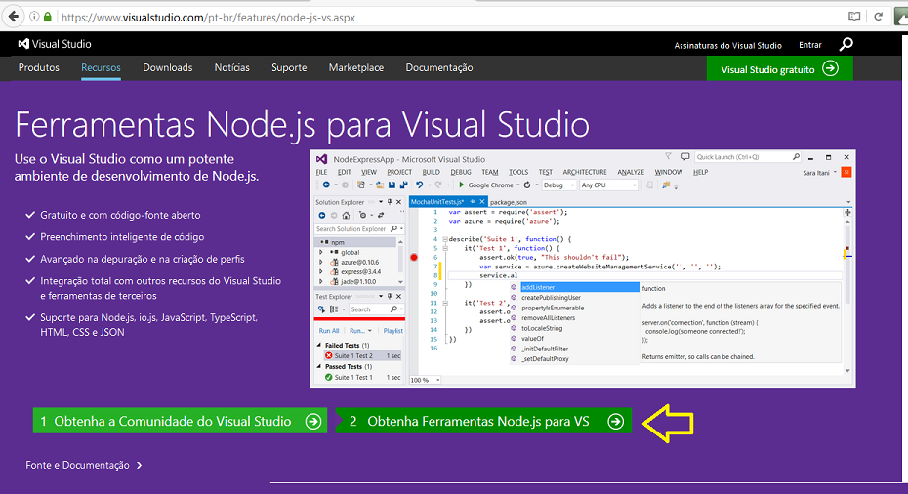Viewport: 908px width, 494px height.
Task: Pin the Solution Explorer panel
Action: coord(390,202)
